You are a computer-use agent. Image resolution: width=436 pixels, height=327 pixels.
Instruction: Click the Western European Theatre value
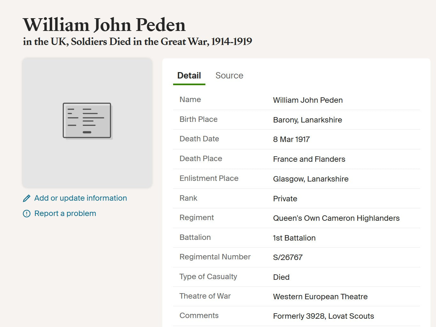(320, 297)
